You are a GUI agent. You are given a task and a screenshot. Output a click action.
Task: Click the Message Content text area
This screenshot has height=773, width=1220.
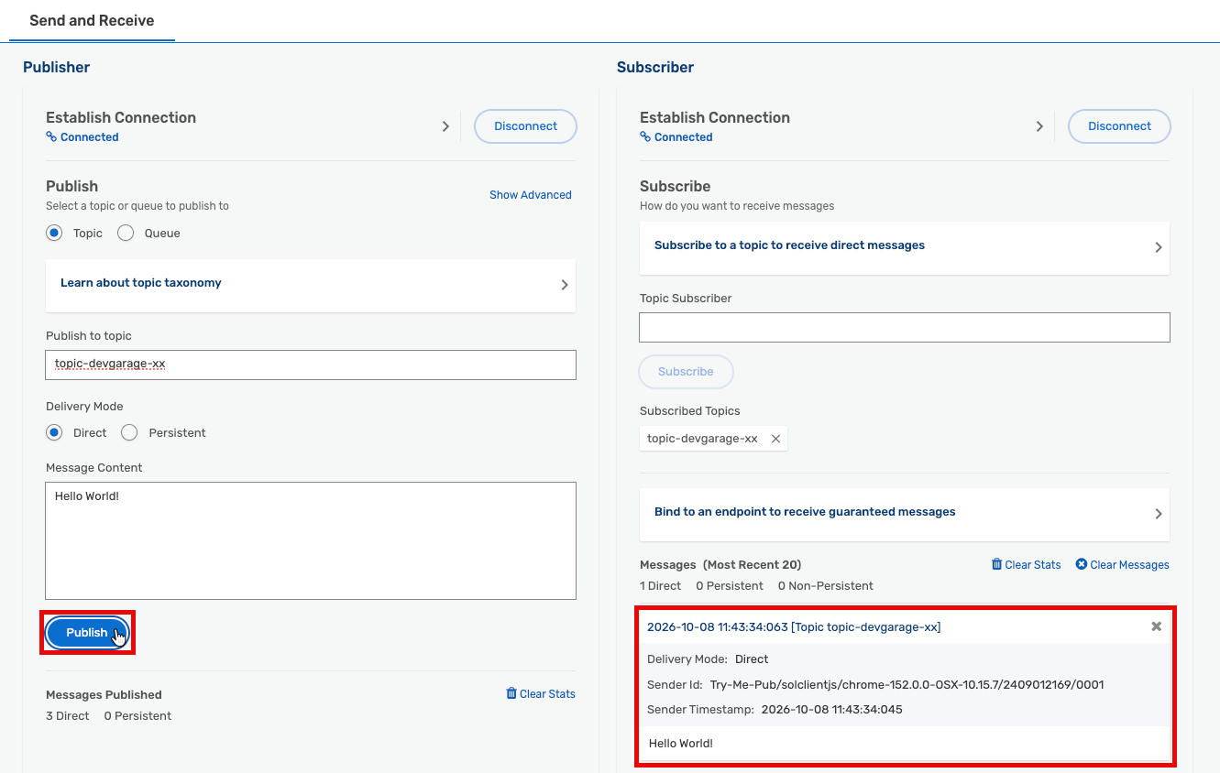(311, 540)
